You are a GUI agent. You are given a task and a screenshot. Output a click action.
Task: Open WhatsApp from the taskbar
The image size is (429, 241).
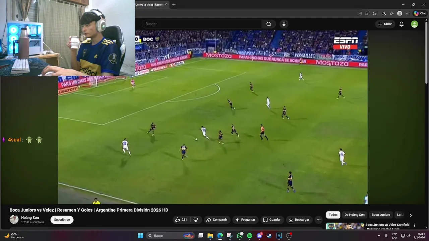[240, 236]
